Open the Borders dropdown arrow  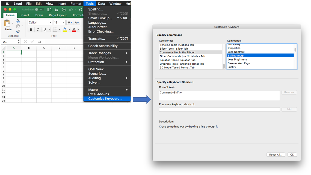pyautogui.click(x=60, y=30)
